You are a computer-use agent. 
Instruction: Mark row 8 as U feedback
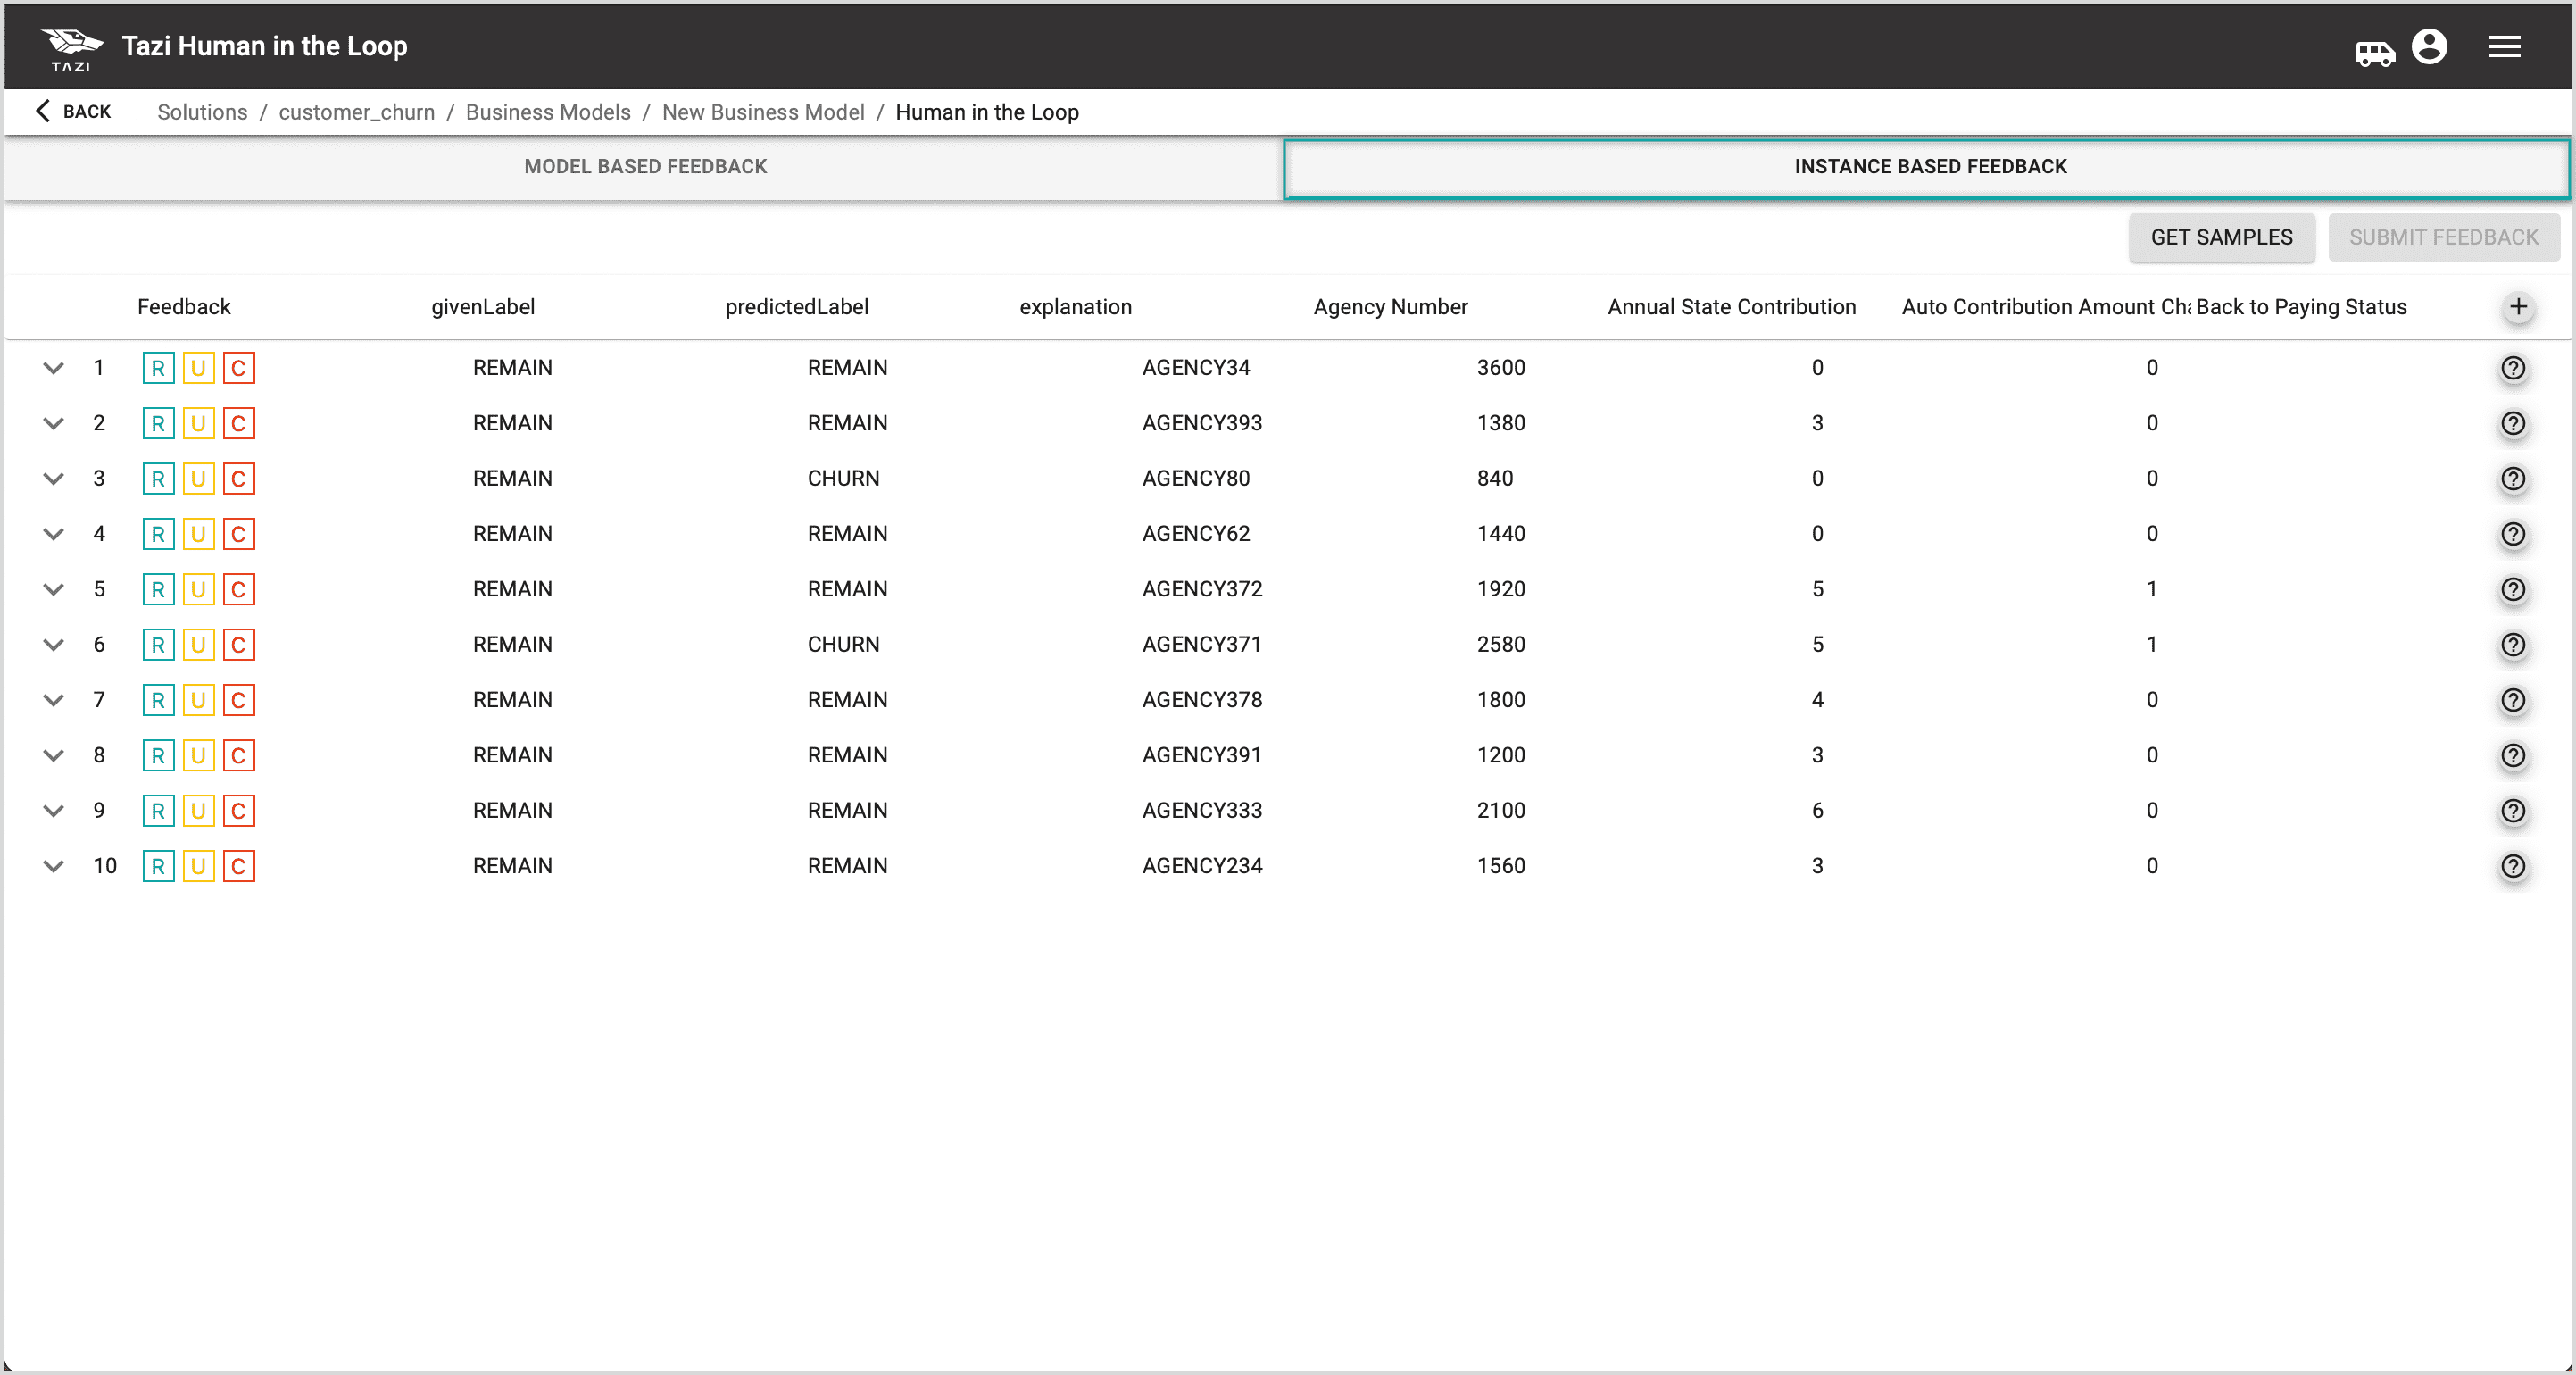(198, 755)
